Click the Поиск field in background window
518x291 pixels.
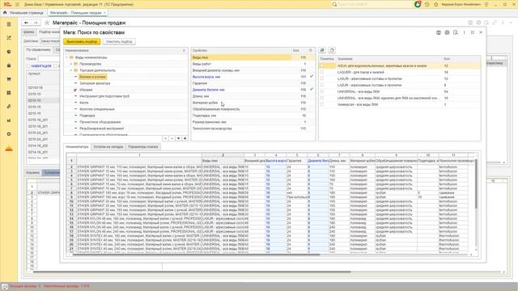click(49, 59)
